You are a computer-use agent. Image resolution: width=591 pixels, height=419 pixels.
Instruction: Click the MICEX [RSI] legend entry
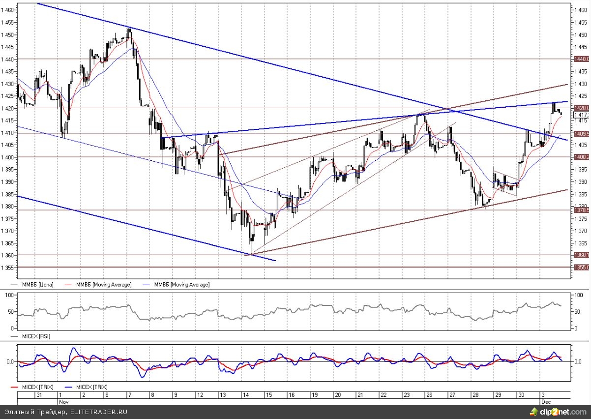(x=35, y=336)
